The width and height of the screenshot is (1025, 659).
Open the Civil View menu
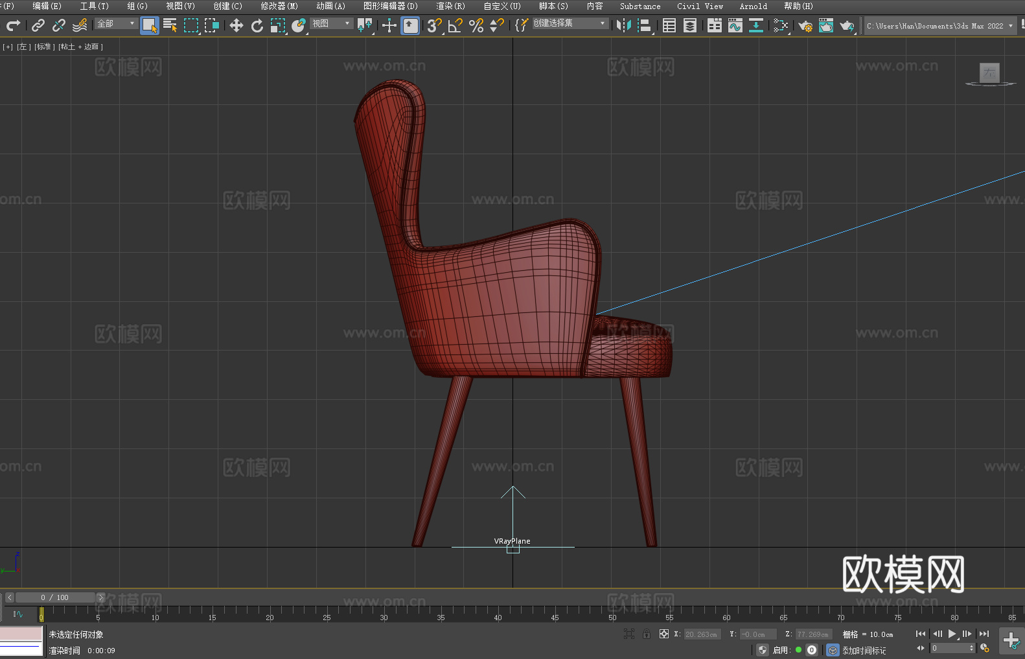click(700, 6)
